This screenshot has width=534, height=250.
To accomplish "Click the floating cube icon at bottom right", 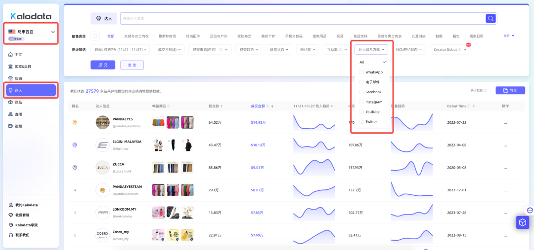I will [x=523, y=223].
